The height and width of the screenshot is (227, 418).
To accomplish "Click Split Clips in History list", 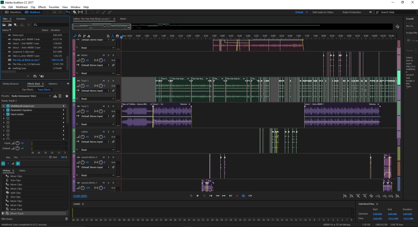I will [16, 193].
